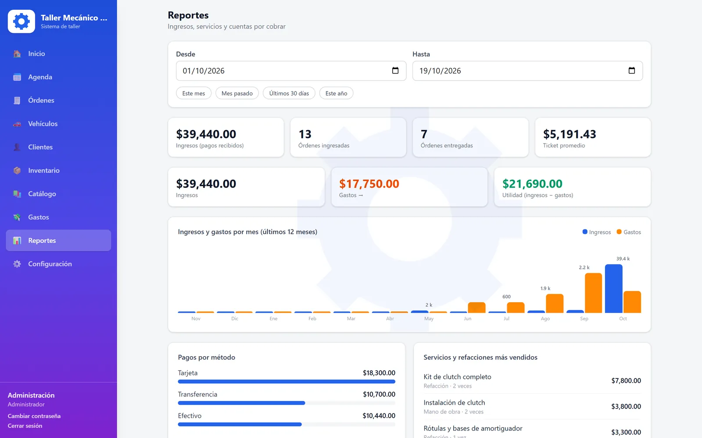Filter by Este mes
Screen dimensions: 702x438
[x=193, y=93]
